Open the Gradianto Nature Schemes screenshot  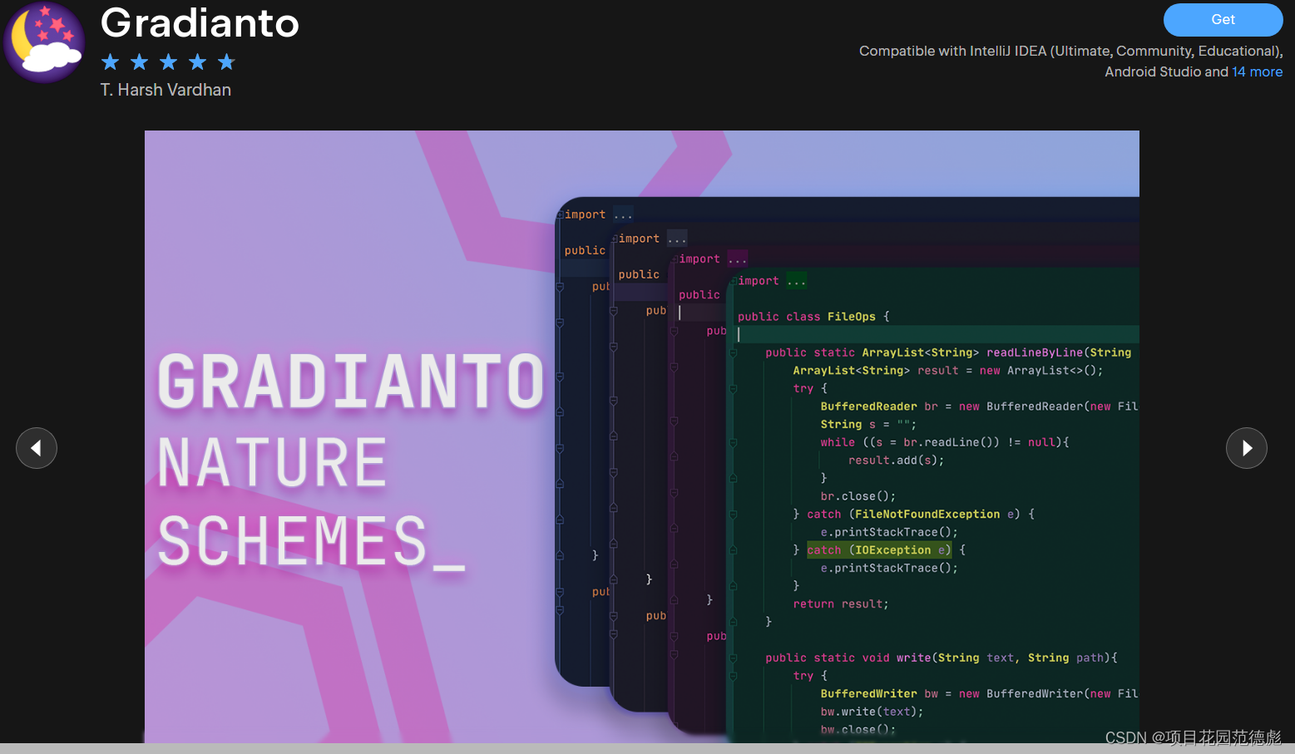tap(641, 436)
